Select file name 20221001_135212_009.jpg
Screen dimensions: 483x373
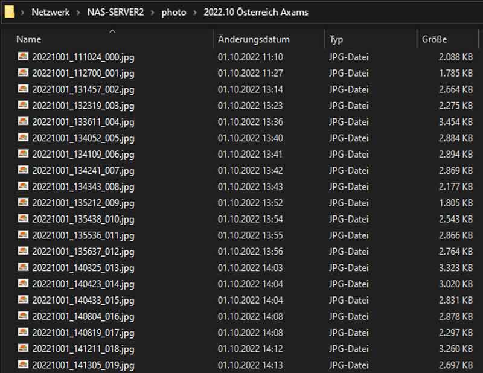[83, 203]
